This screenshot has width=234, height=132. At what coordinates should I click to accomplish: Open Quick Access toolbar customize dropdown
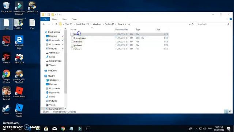tap(56, 15)
